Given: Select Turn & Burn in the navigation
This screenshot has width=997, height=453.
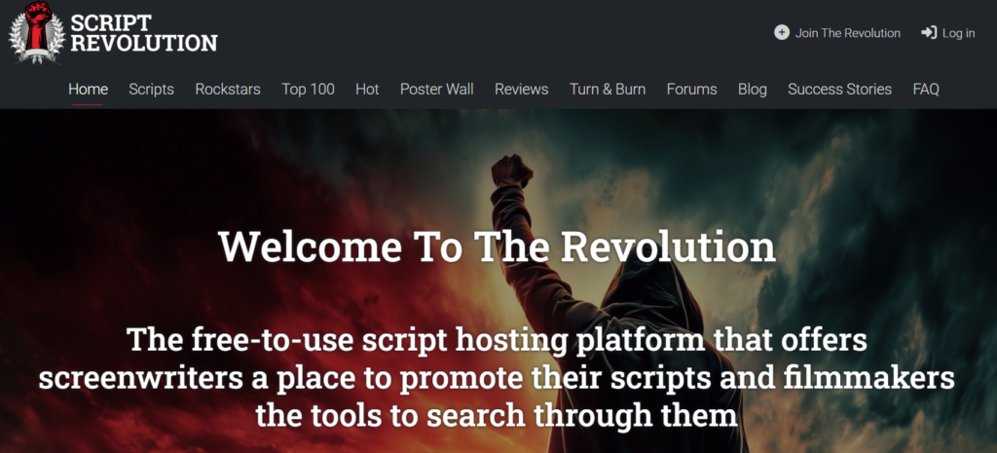Looking at the screenshot, I should point(608,89).
